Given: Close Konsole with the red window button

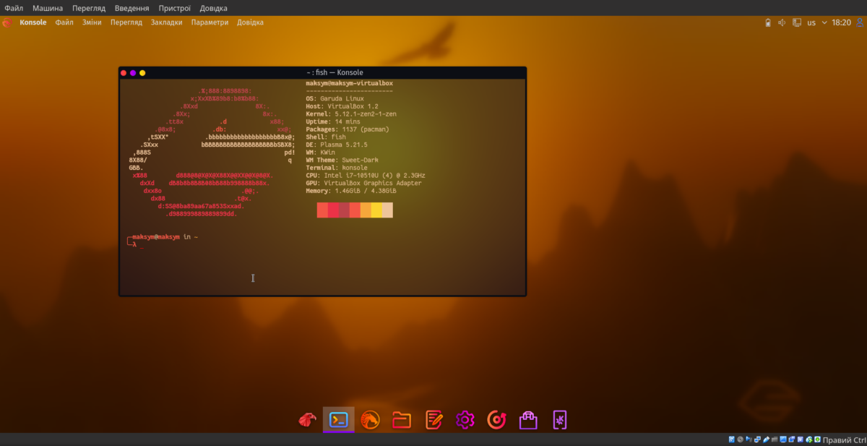Looking at the screenshot, I should (124, 72).
